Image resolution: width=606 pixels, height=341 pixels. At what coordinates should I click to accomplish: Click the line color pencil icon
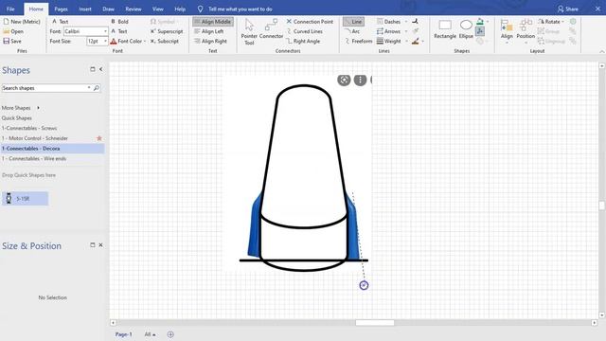(x=416, y=41)
